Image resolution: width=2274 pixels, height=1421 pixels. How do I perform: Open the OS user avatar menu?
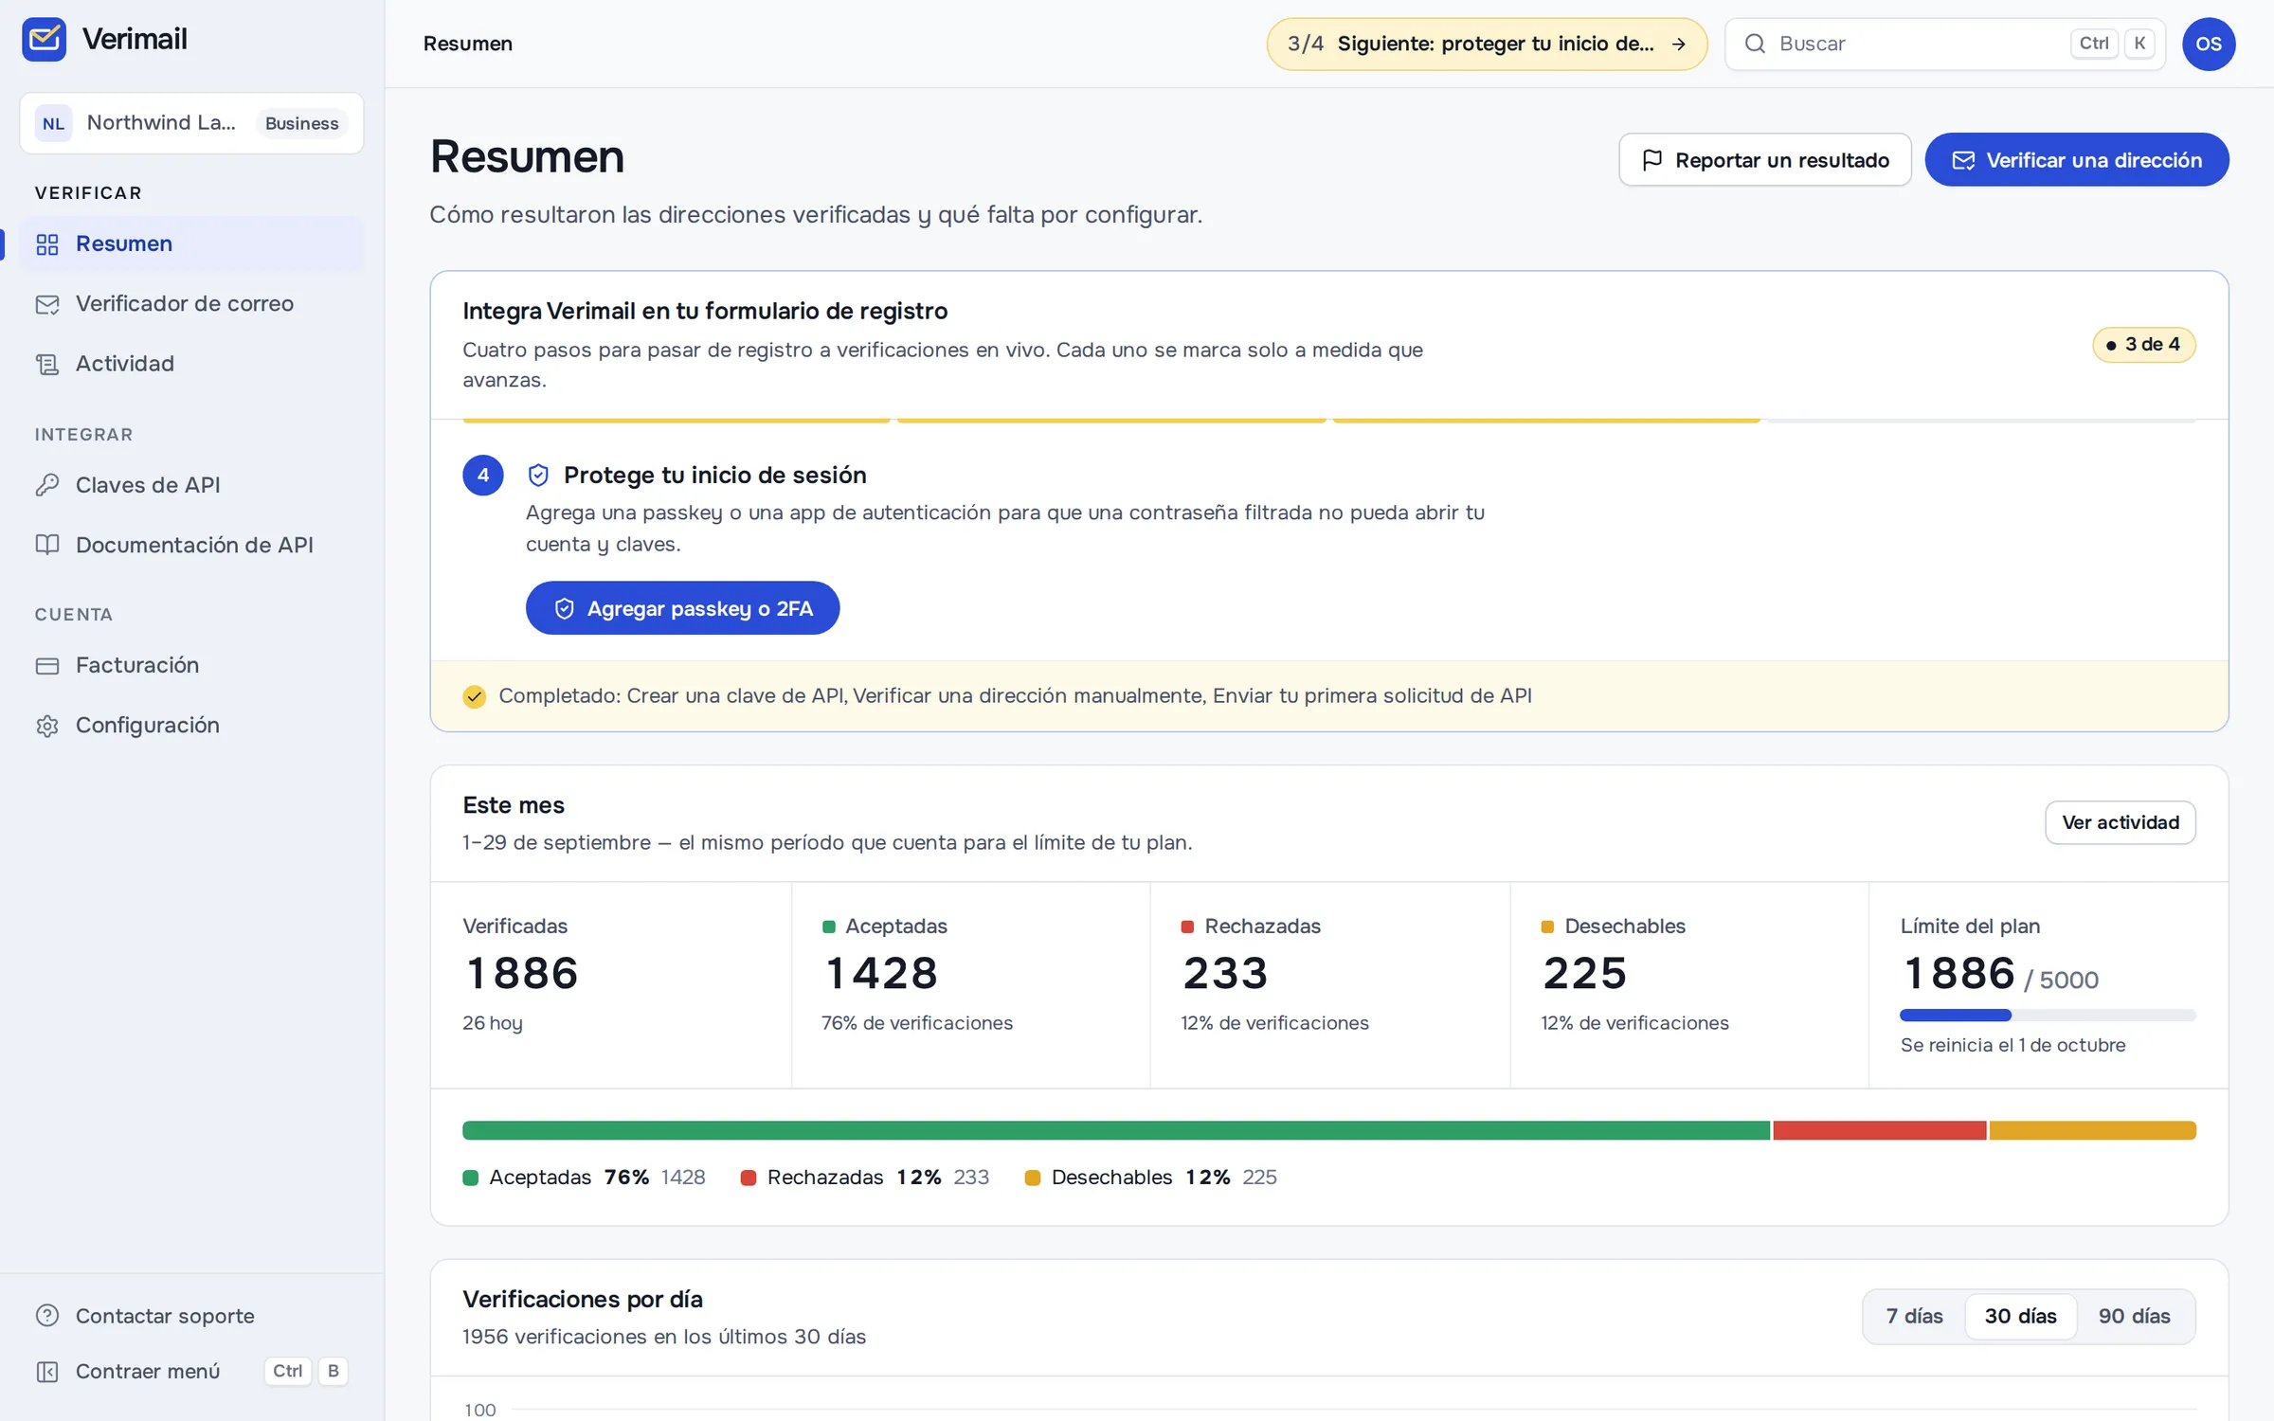[2209, 44]
